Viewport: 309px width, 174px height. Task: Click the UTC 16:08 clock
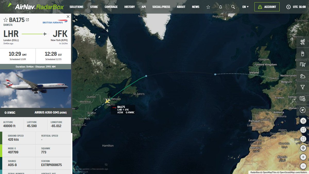click(x=296, y=7)
